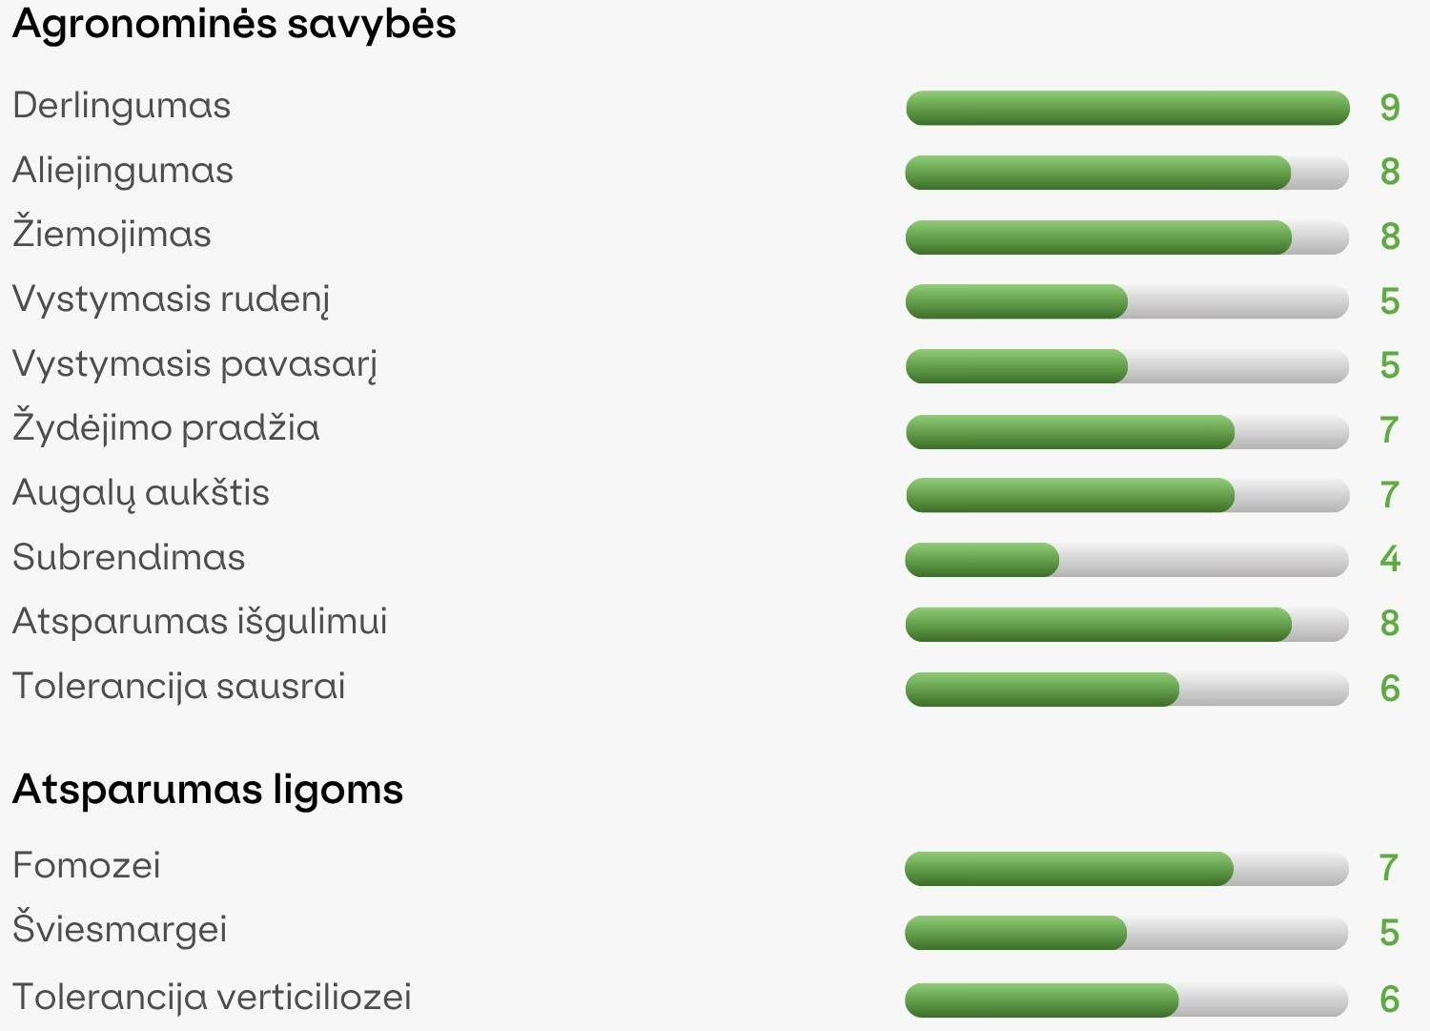Click the Derlingumas label text
Screen dimensions: 1430x1031
122,106
